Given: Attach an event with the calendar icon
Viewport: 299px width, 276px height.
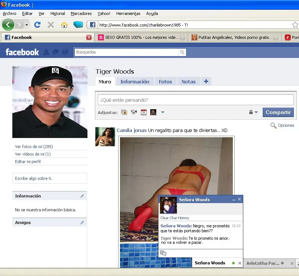Looking at the screenshot, I should click(144, 112).
